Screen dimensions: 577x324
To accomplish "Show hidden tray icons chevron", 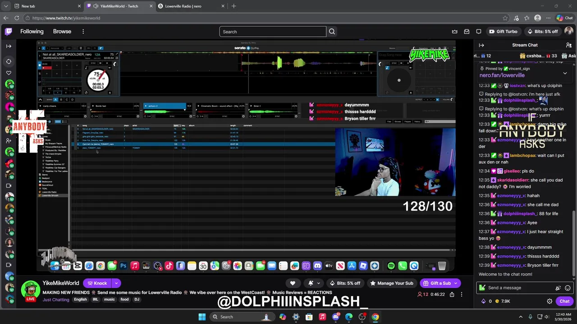I will (521, 317).
